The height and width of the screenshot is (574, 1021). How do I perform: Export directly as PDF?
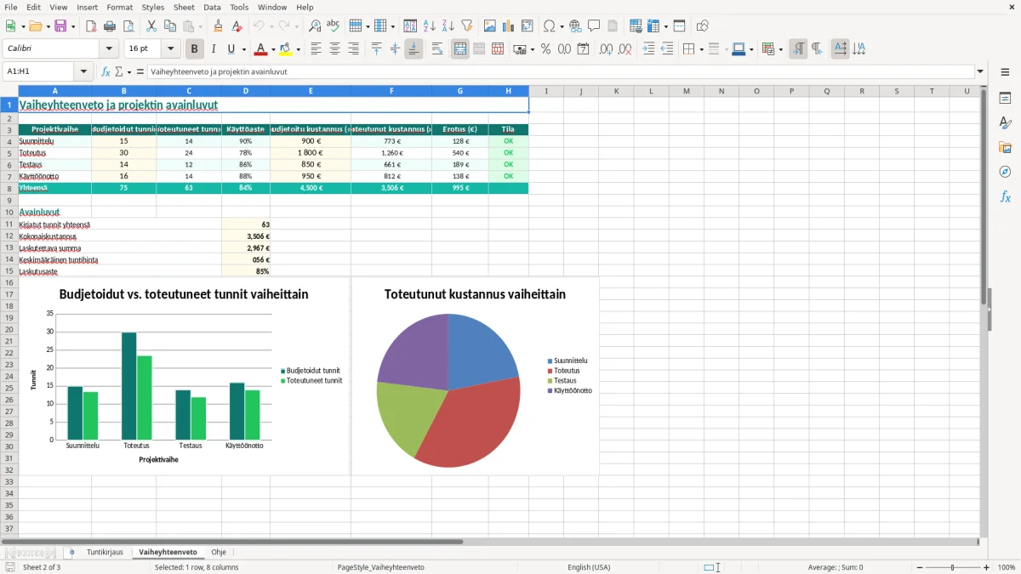(91, 26)
